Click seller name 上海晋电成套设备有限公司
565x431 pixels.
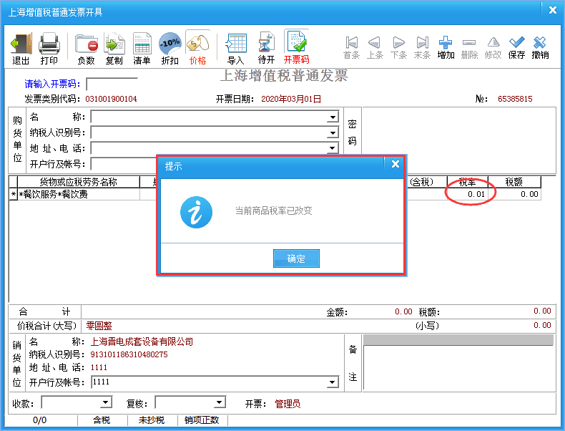click(x=142, y=342)
